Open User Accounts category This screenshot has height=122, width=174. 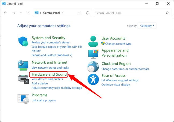[113, 38]
